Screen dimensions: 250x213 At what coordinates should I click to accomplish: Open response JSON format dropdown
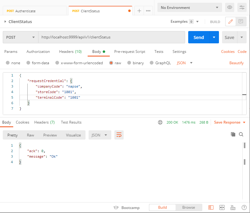click(x=100, y=135)
